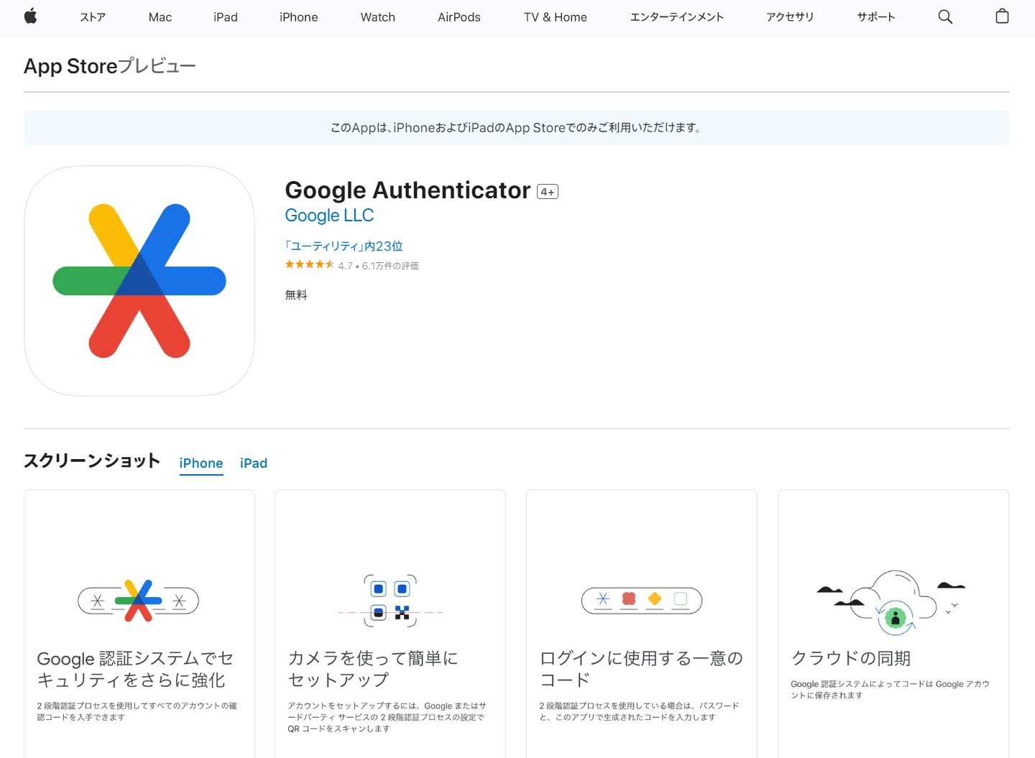Viewport: 1035px width, 758px height.
Task: Open the サポート page
Action: [875, 17]
